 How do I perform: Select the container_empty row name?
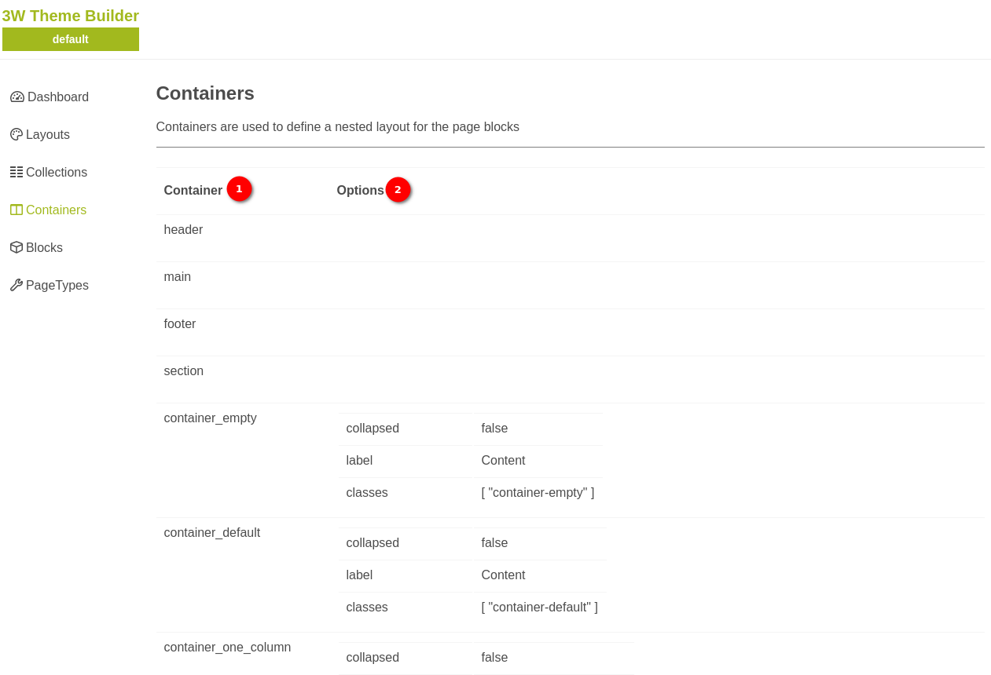tap(210, 418)
